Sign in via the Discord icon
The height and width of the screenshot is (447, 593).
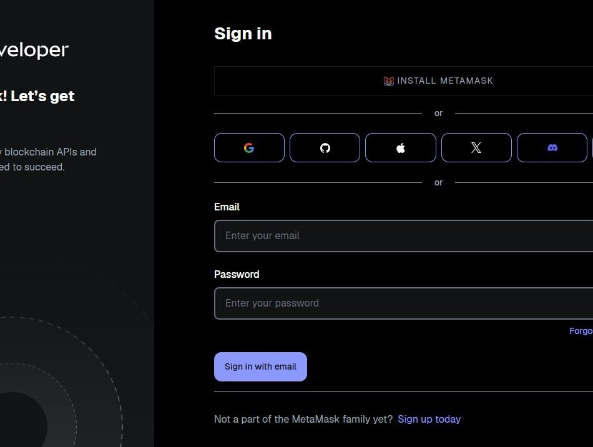552,147
